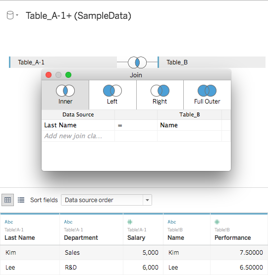The image size is (268, 275).
Task: Open the equals operator in join clause
Action: pos(136,125)
